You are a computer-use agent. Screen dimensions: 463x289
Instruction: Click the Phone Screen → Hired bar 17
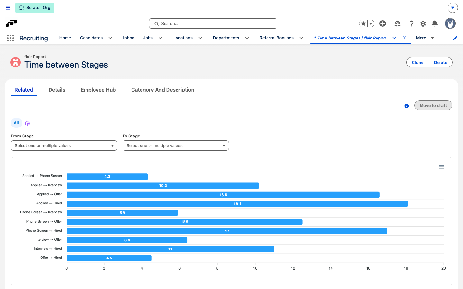227,231
